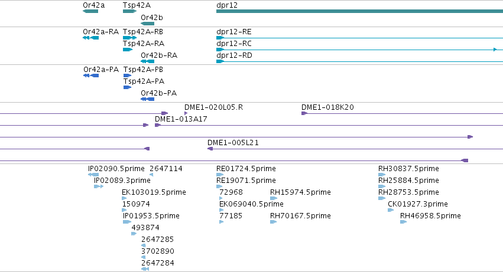Click the DME1-020L05.R clone label
Image resolution: width=503 pixels, height=272 pixels.
click(x=213, y=107)
